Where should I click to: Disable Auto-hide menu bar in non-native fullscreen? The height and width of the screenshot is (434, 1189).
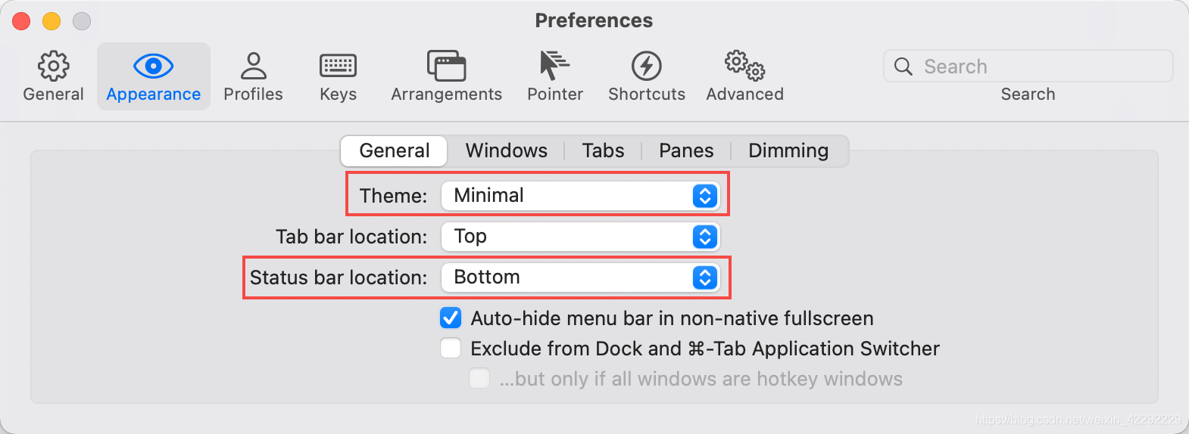[x=451, y=318]
